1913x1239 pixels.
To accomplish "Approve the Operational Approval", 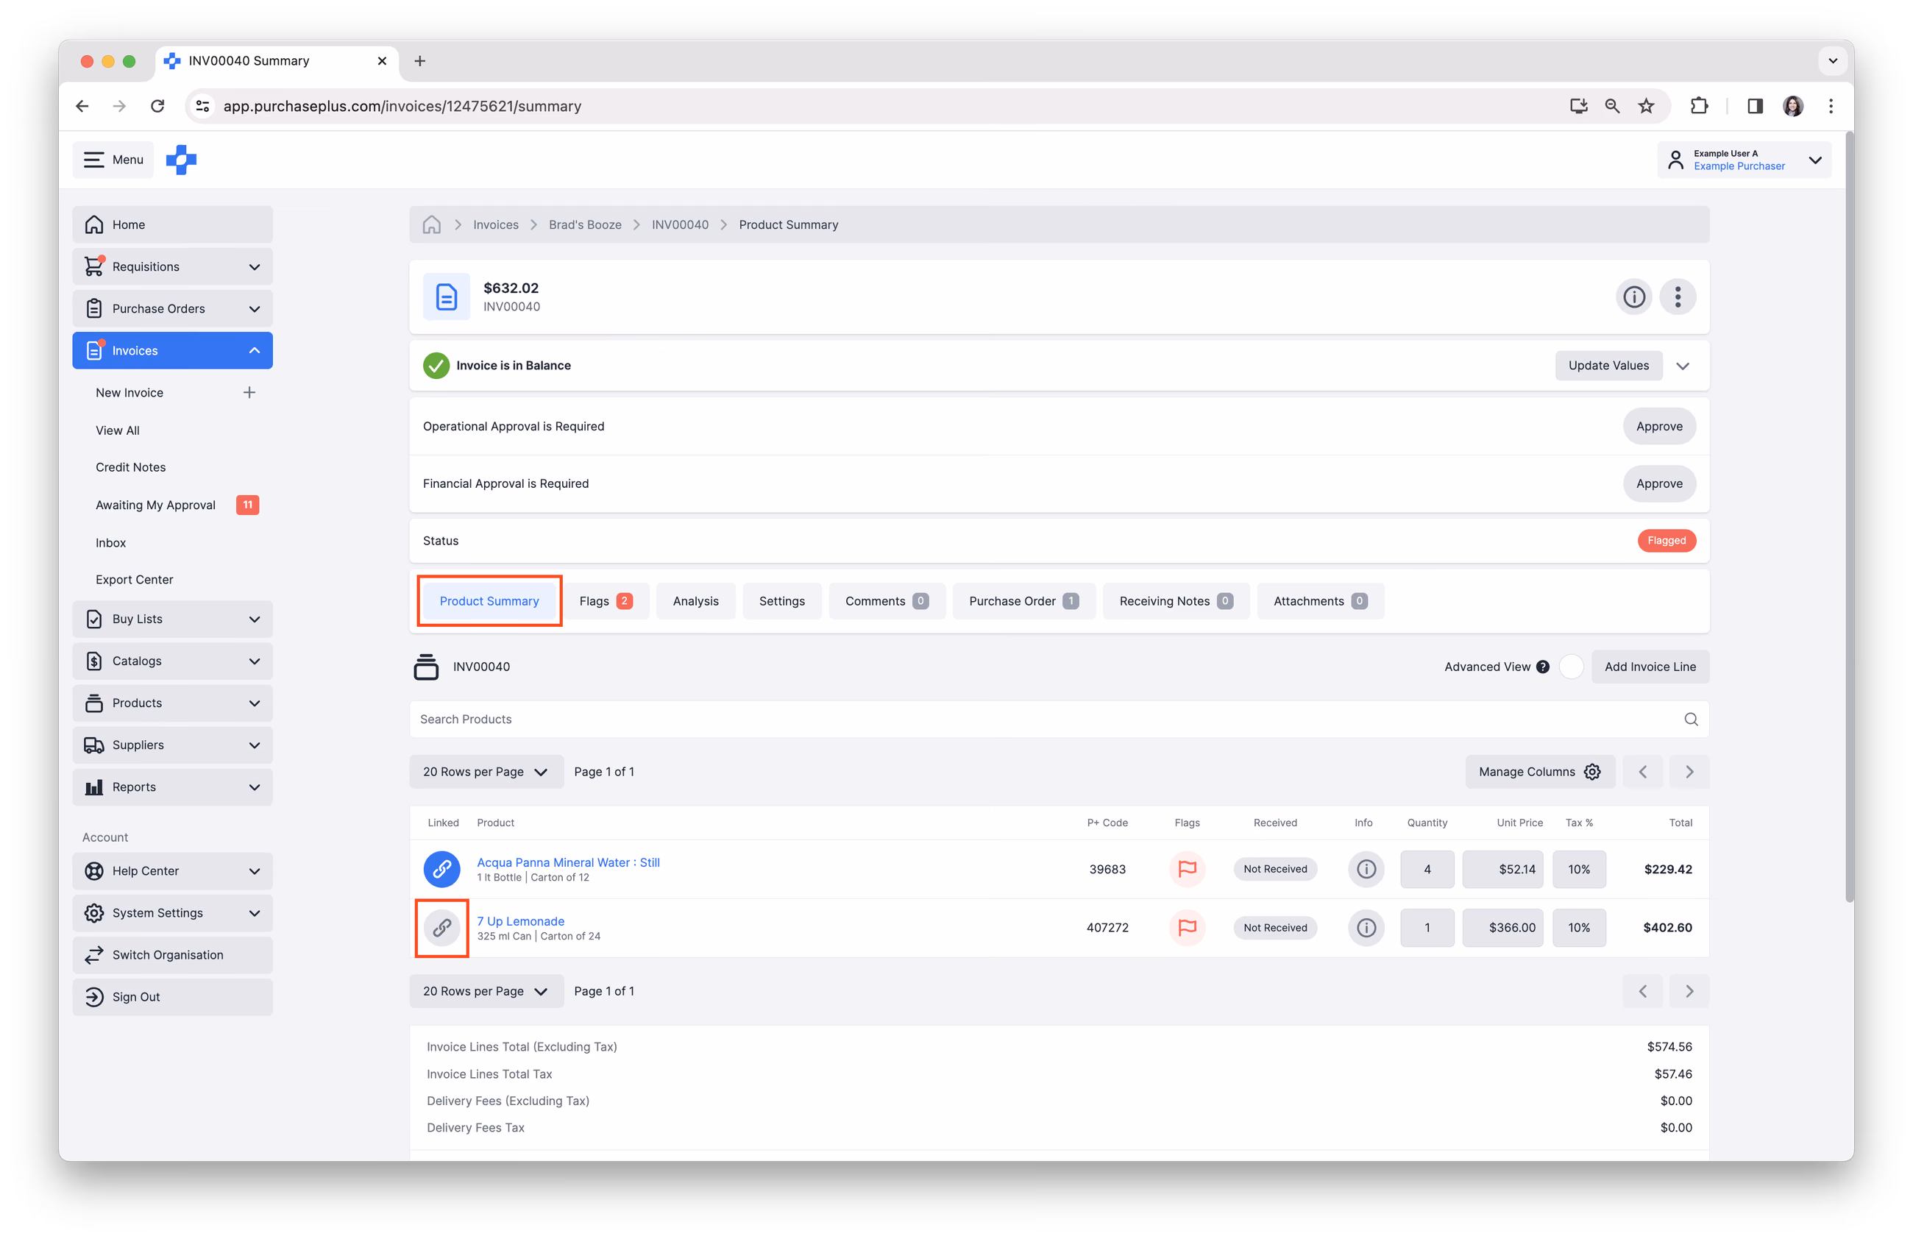I will pyautogui.click(x=1658, y=426).
